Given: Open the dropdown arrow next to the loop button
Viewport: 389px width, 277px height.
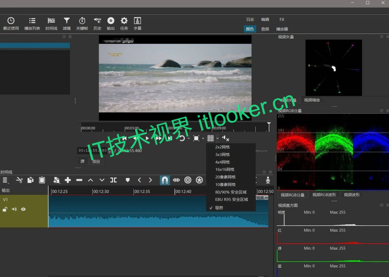Looking at the screenshot, I should click(189, 138).
